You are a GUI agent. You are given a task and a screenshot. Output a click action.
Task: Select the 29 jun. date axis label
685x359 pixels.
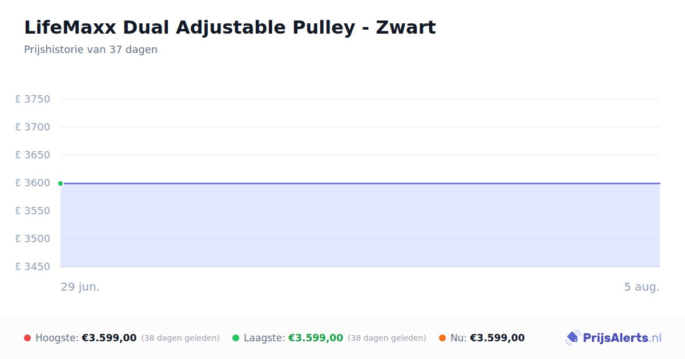coord(80,287)
